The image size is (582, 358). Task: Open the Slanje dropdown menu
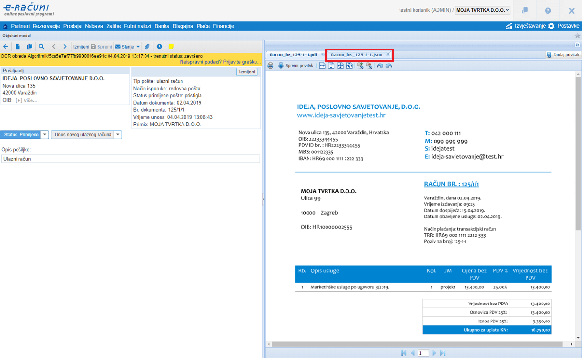[x=127, y=47]
